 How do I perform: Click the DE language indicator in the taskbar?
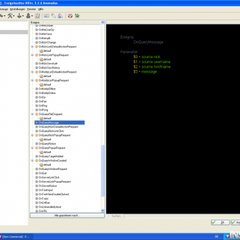tap(217, 237)
